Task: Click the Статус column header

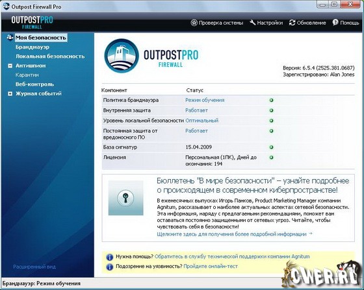Action: (194, 90)
